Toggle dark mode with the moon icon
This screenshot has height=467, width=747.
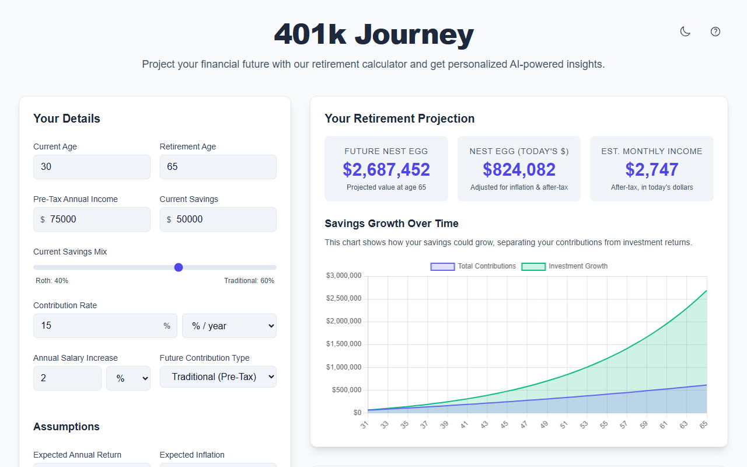click(x=685, y=32)
